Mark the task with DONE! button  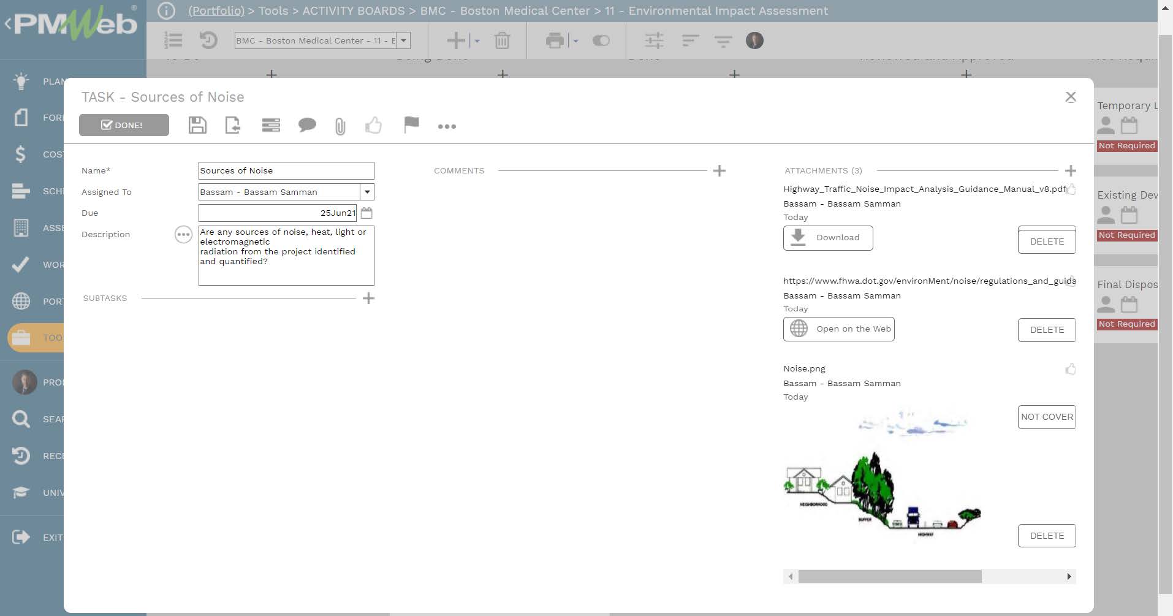(x=124, y=125)
